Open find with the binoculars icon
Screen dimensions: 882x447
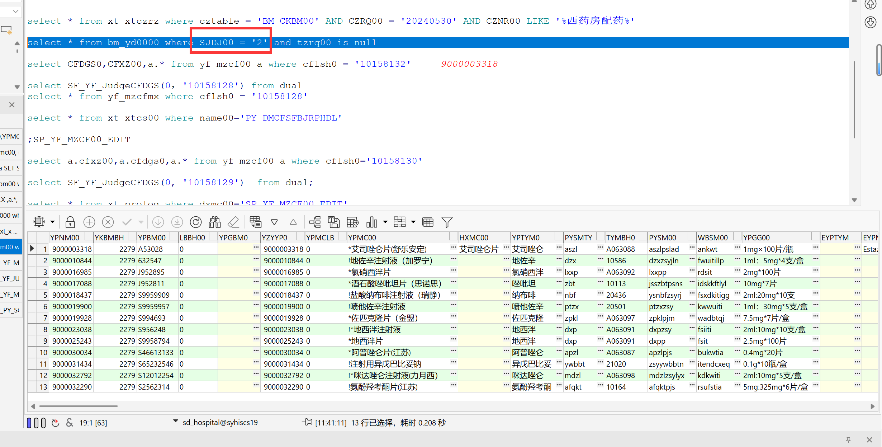point(214,222)
